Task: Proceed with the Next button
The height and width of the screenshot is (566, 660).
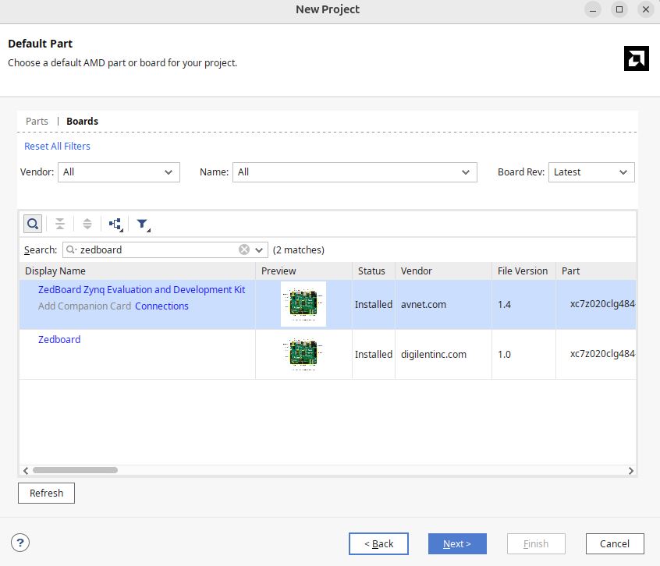Action: [457, 543]
